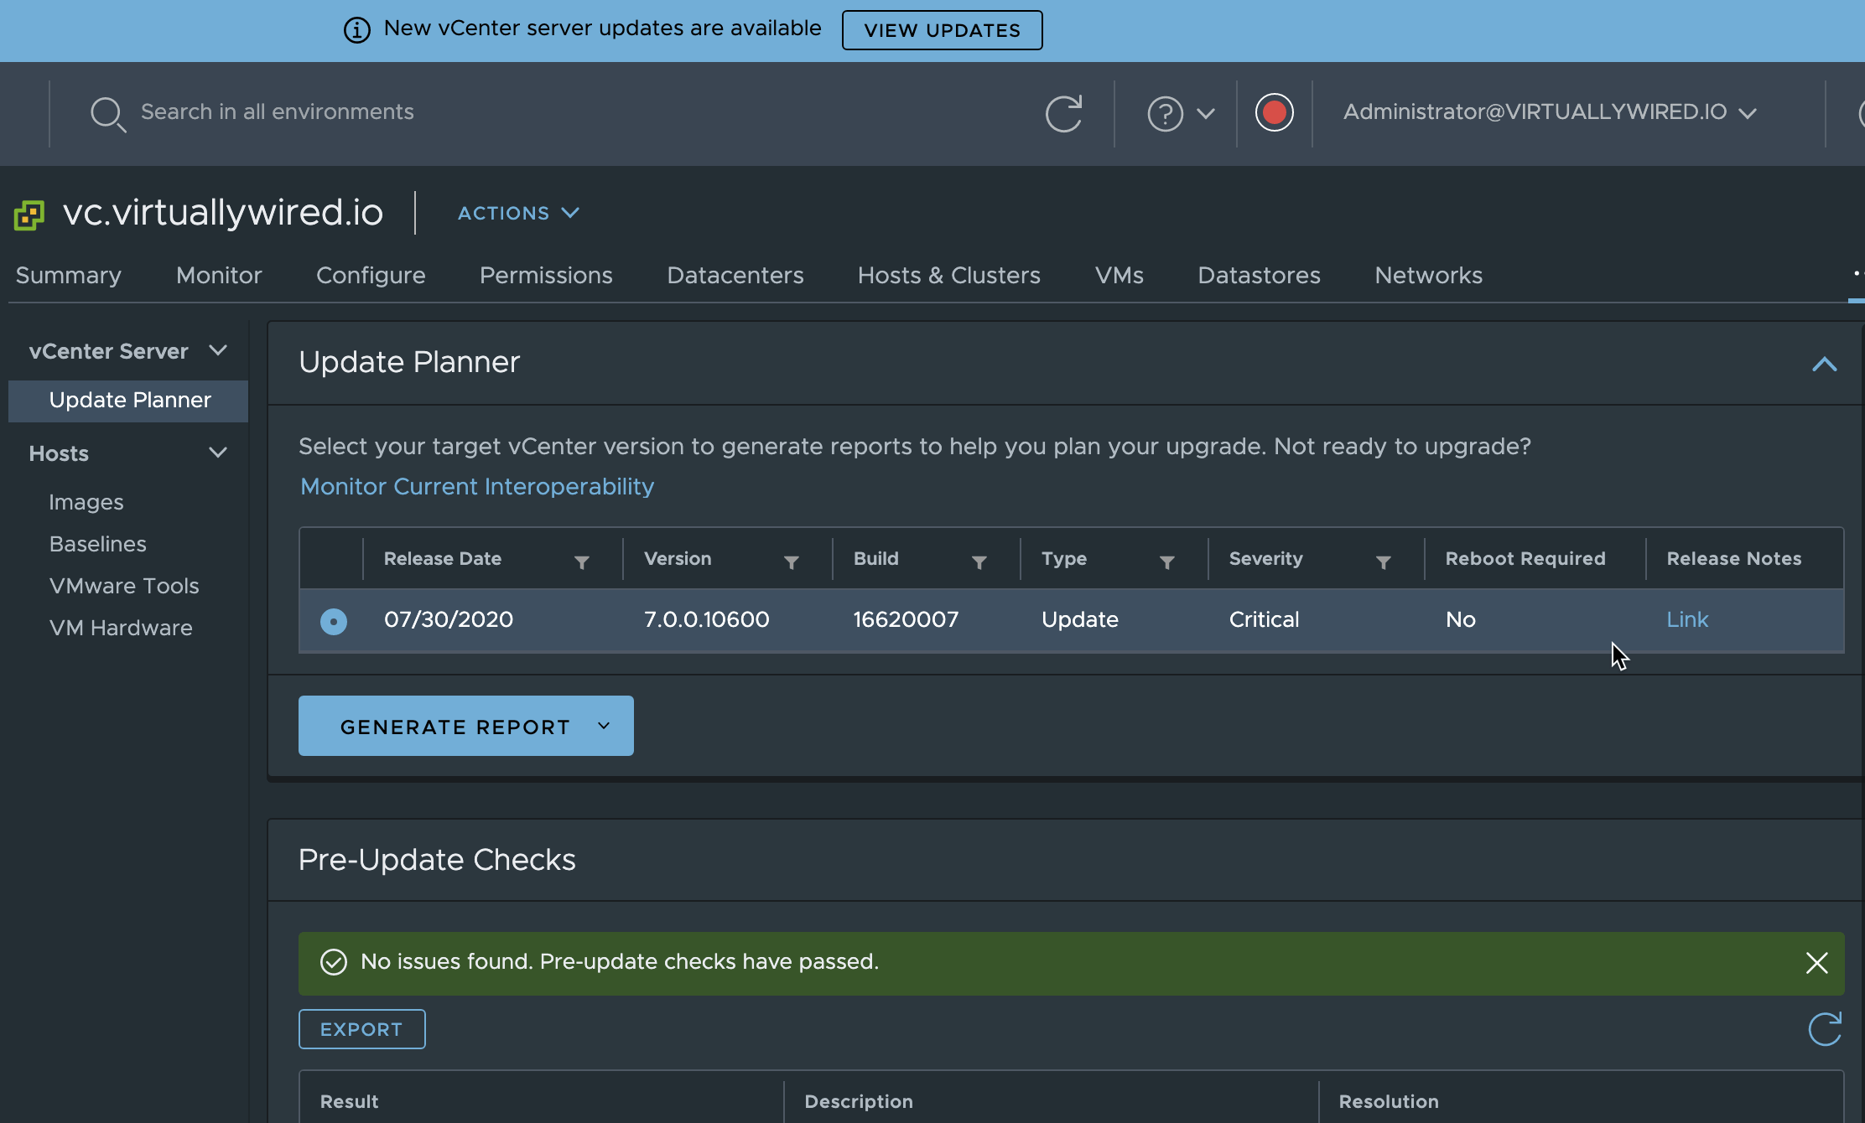
Task: Click the red recording status indicator
Action: click(x=1274, y=112)
